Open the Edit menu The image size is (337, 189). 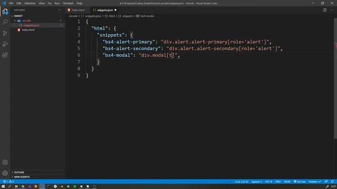pos(19,3)
